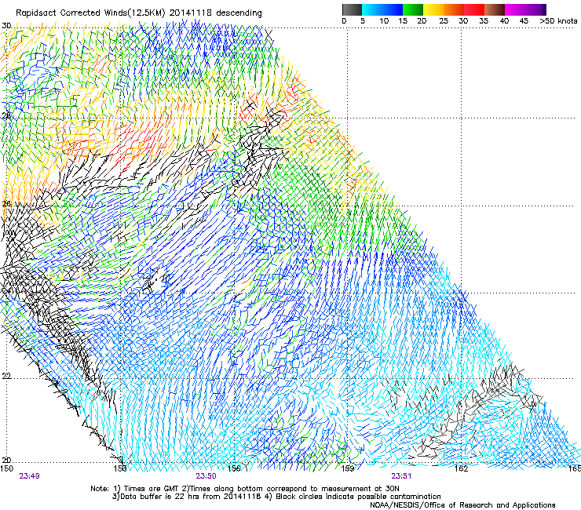
Task: Select the magenta 40-45 knots legend color
Action: 515,9
